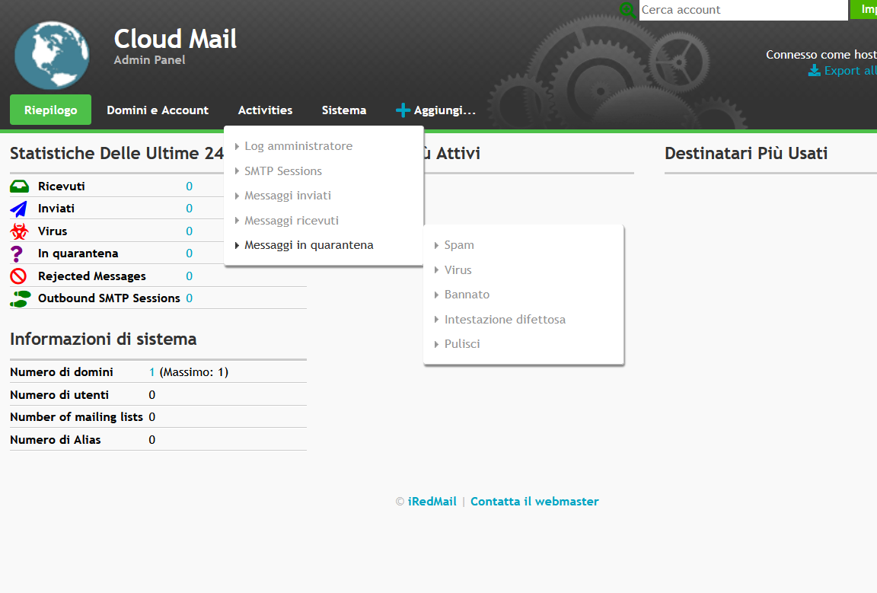Switch to the Riepilogo tab
The width and height of the screenshot is (877, 593).
click(50, 110)
